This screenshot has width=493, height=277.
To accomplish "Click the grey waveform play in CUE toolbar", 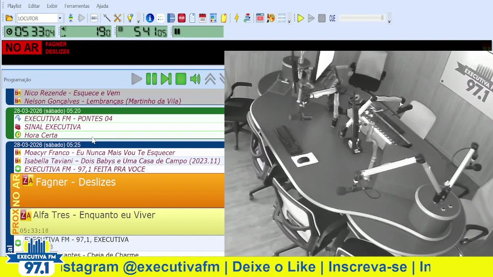I will [x=311, y=18].
